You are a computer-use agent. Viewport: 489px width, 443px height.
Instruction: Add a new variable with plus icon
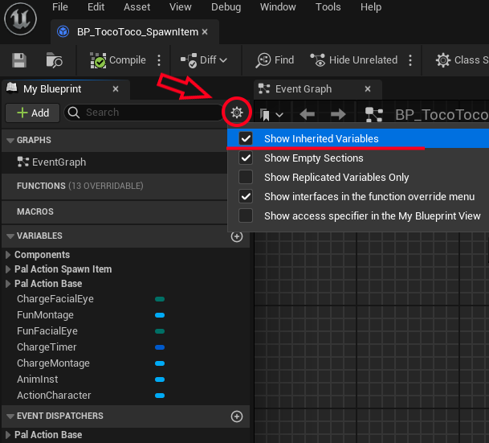point(237,236)
